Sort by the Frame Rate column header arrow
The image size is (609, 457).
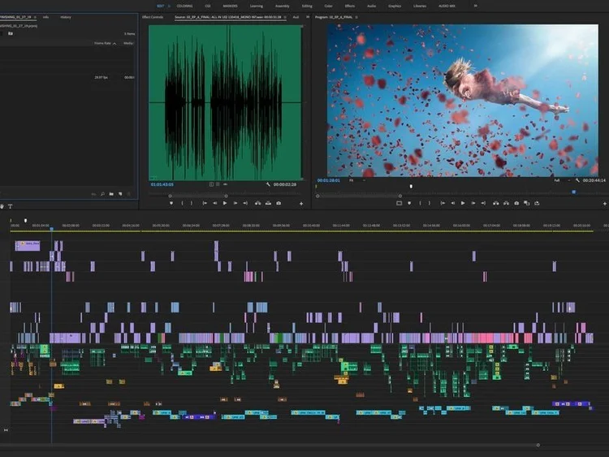114,43
